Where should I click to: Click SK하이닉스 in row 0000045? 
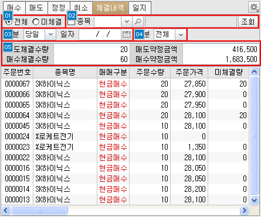click(x=53, y=126)
